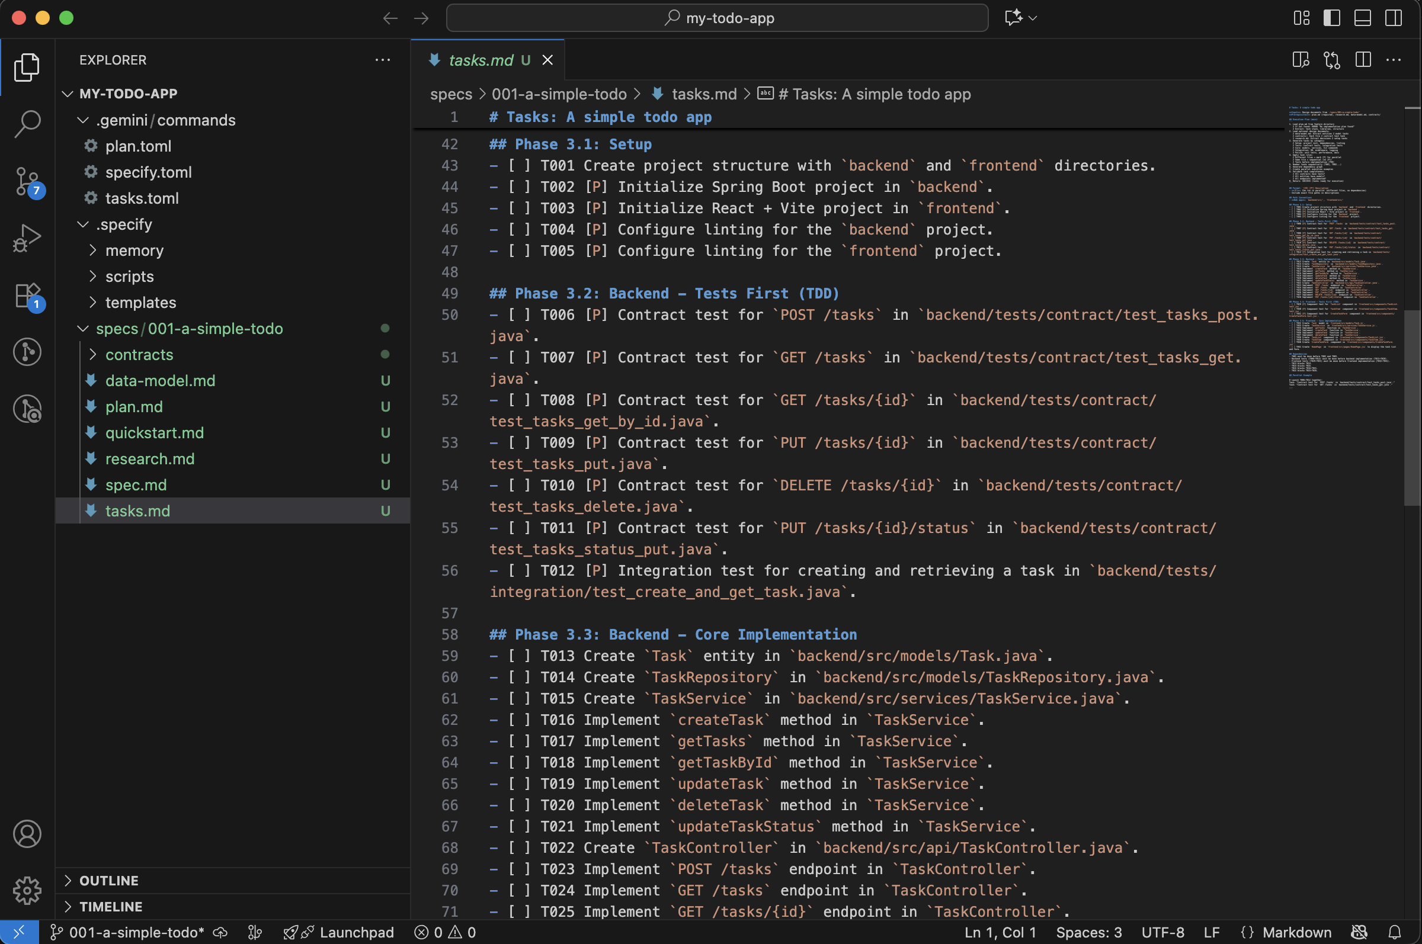The image size is (1422, 944).
Task: Click the split editor right icon
Action: [x=1363, y=60]
